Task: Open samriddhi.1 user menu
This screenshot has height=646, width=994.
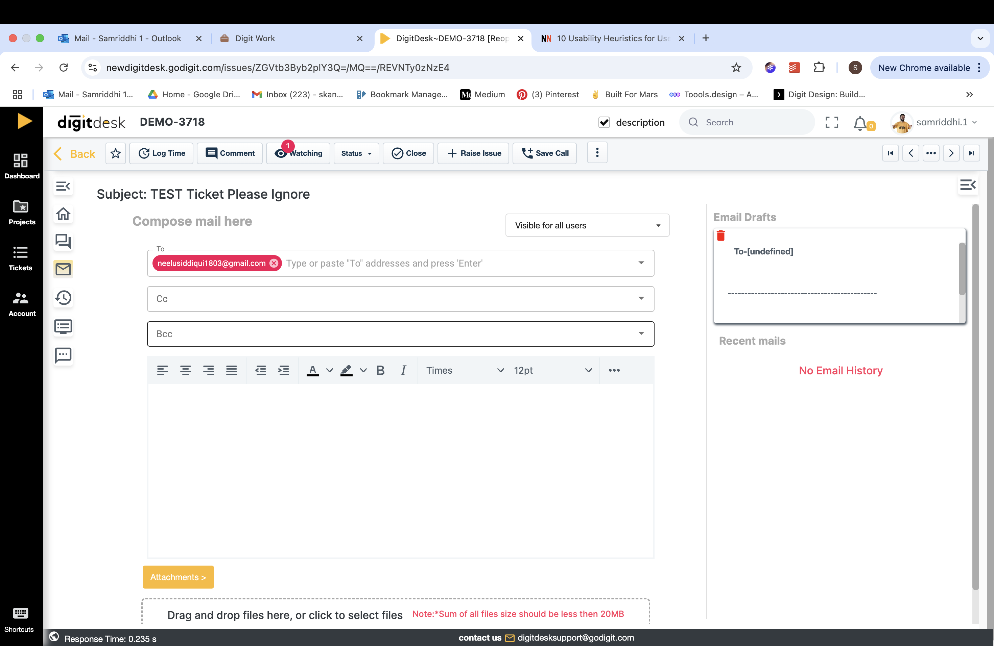Action: [935, 122]
